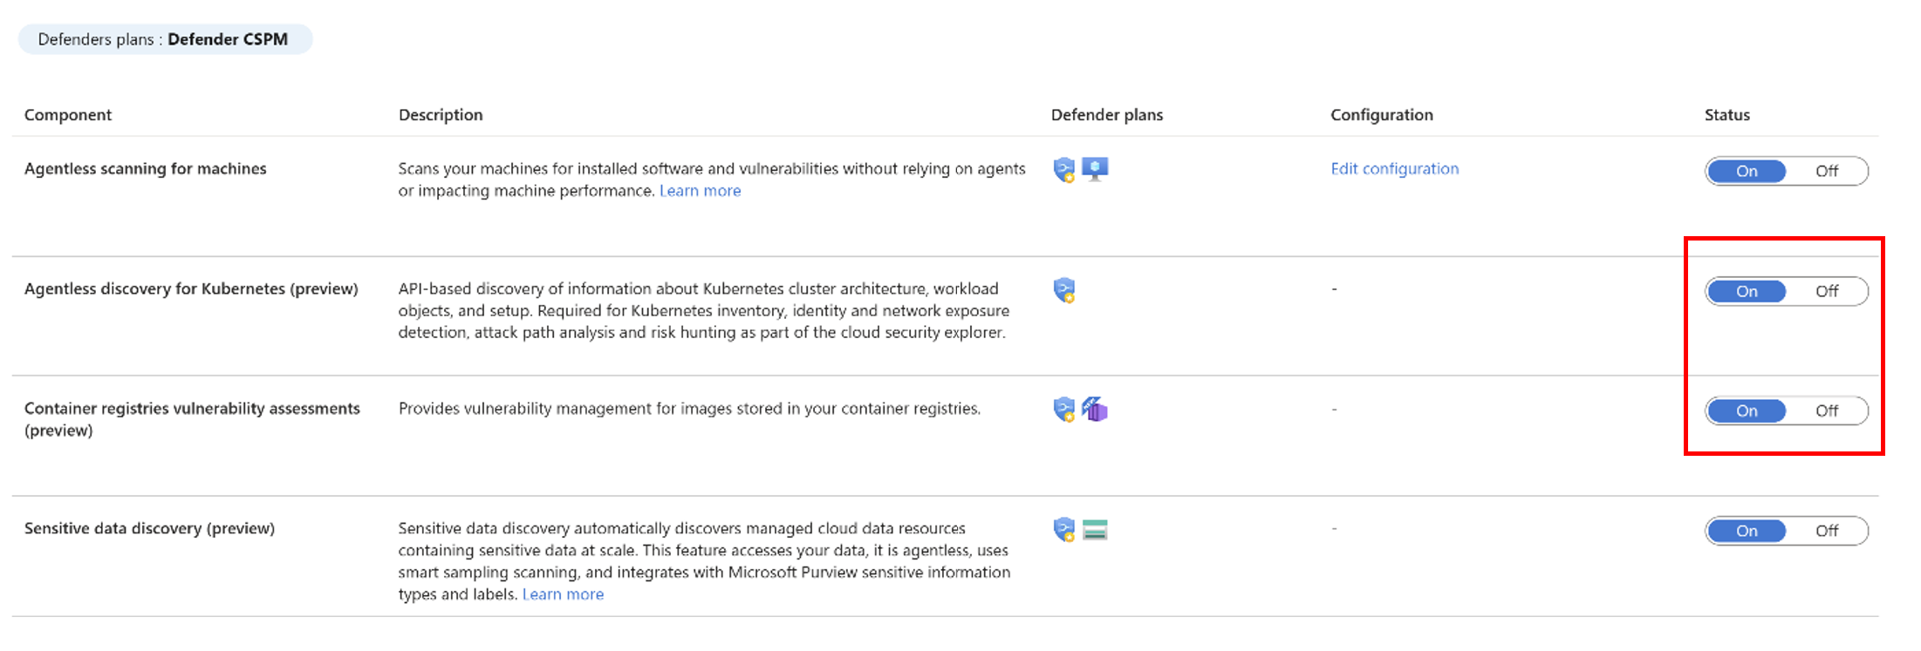This screenshot has width=1921, height=651.
Task: Click the Status column header
Action: [x=1726, y=115]
